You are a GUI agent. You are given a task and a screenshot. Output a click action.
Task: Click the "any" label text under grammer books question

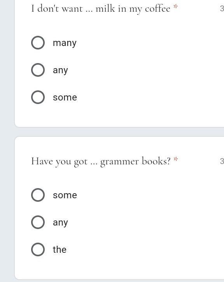click(60, 223)
